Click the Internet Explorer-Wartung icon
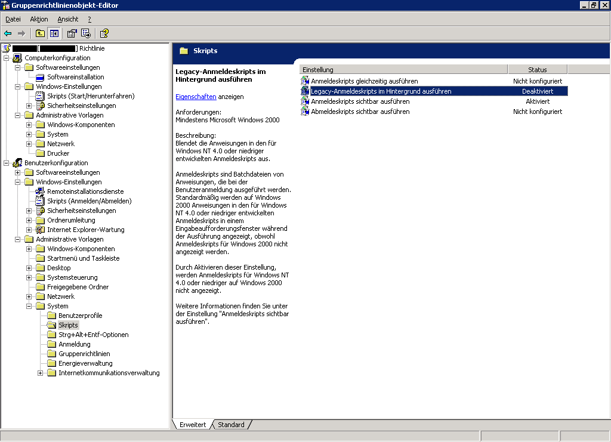This screenshot has width=611, height=442. pyautogui.click(x=40, y=230)
